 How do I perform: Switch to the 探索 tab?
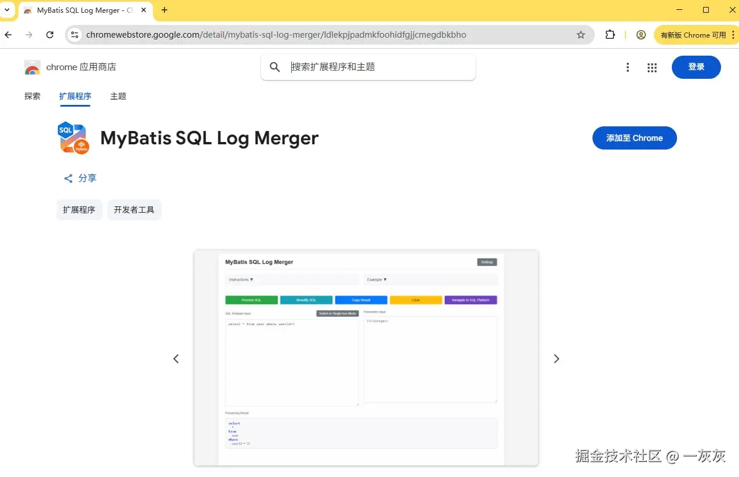point(32,96)
